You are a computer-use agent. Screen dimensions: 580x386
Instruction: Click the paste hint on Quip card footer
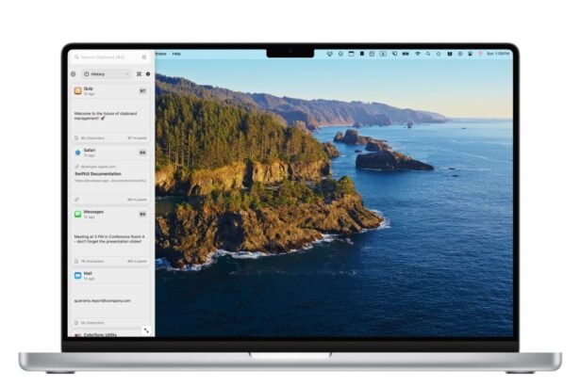click(138, 138)
